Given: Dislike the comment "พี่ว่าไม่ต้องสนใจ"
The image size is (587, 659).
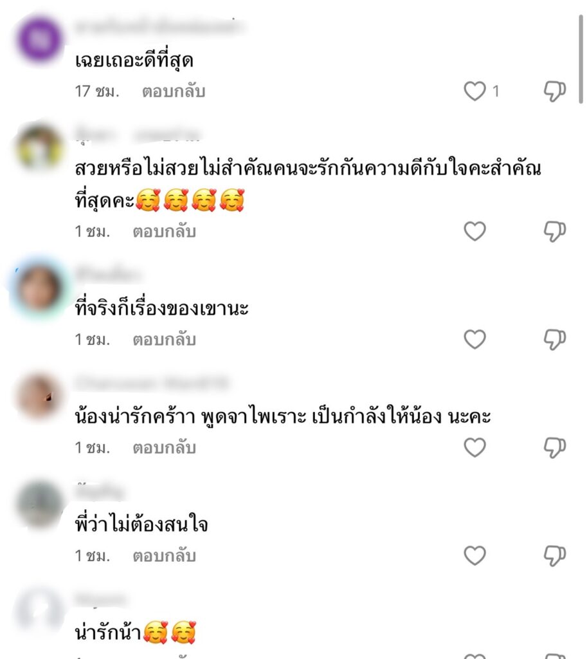Looking at the screenshot, I should tap(555, 555).
